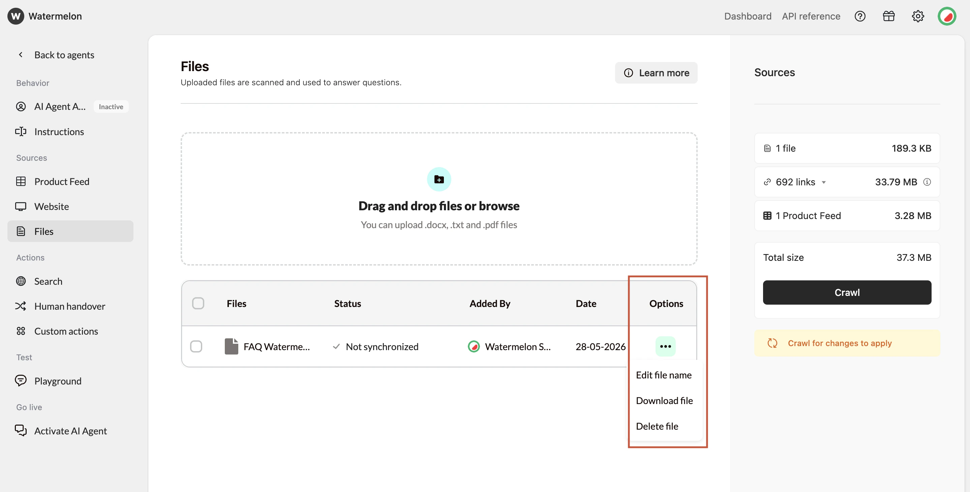Click the FAQ Watermelon file icon
970x492 pixels.
(231, 346)
